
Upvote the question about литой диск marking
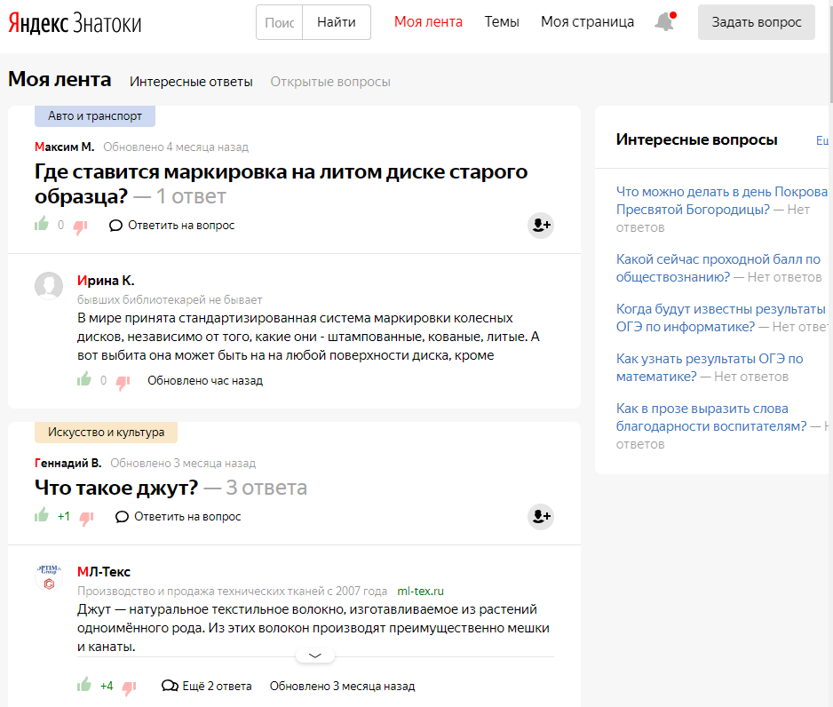tap(42, 225)
